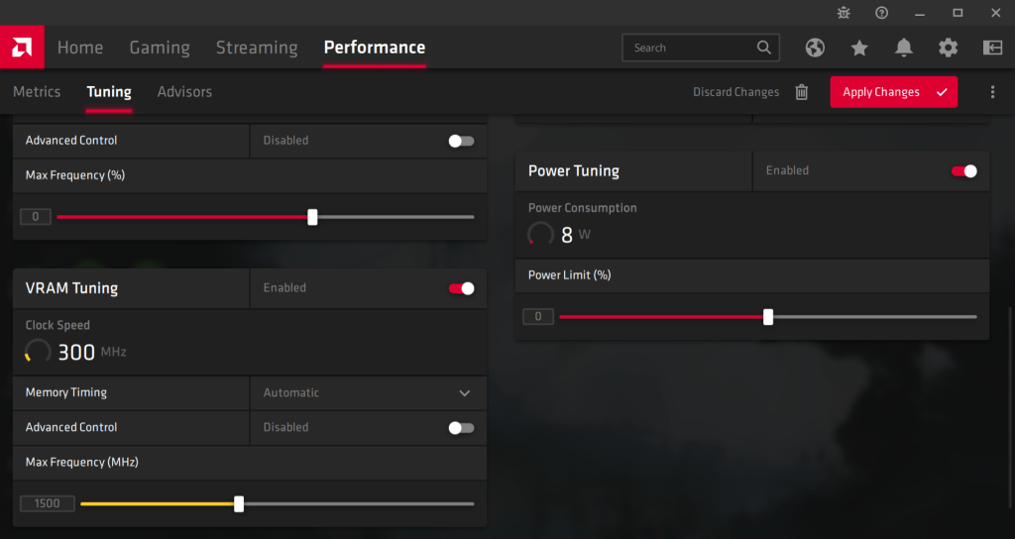The height and width of the screenshot is (539, 1015).
Task: Switch to the Gaming tab
Action: click(x=160, y=48)
